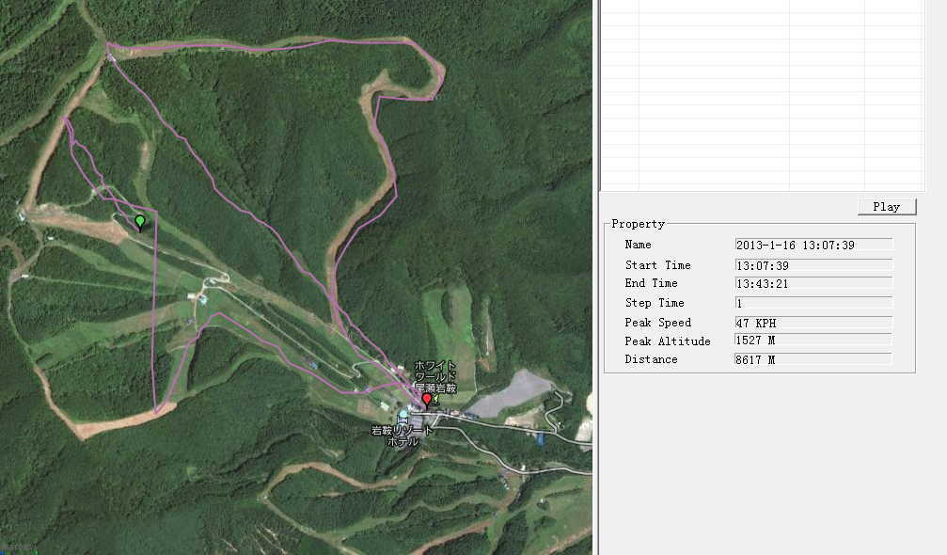Click the Property group box title
The height and width of the screenshot is (555, 947).
coord(638,224)
